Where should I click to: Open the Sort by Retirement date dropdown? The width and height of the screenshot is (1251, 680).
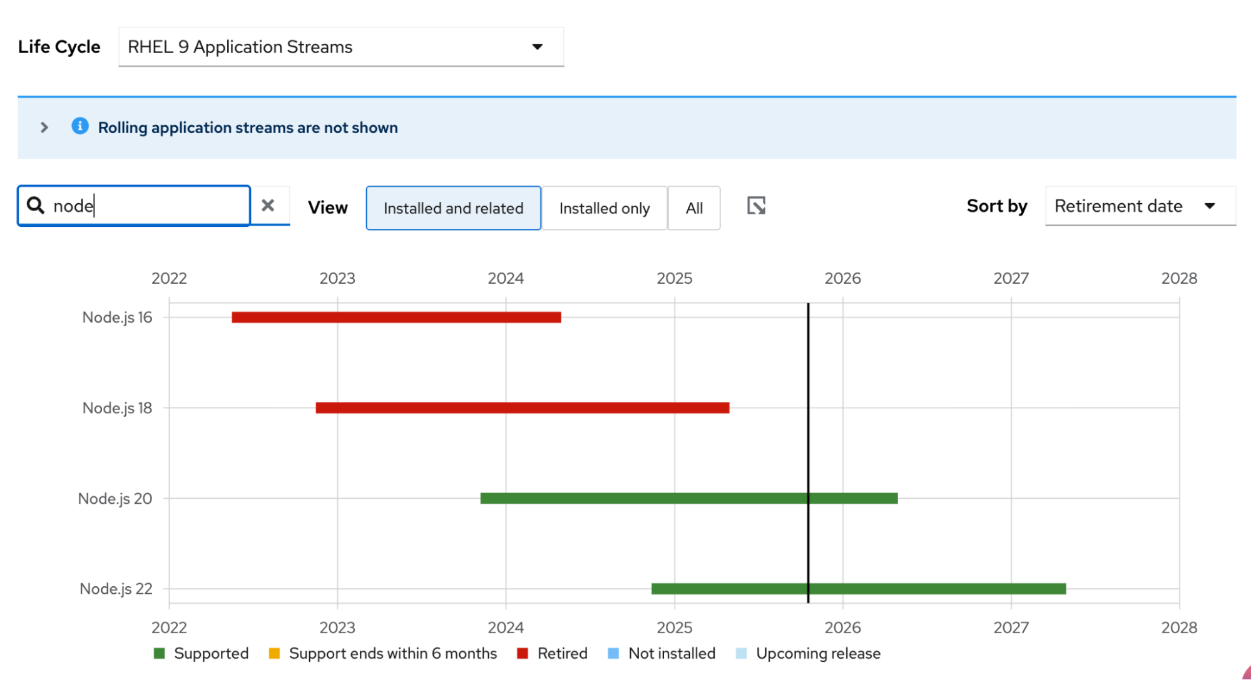(1140, 206)
